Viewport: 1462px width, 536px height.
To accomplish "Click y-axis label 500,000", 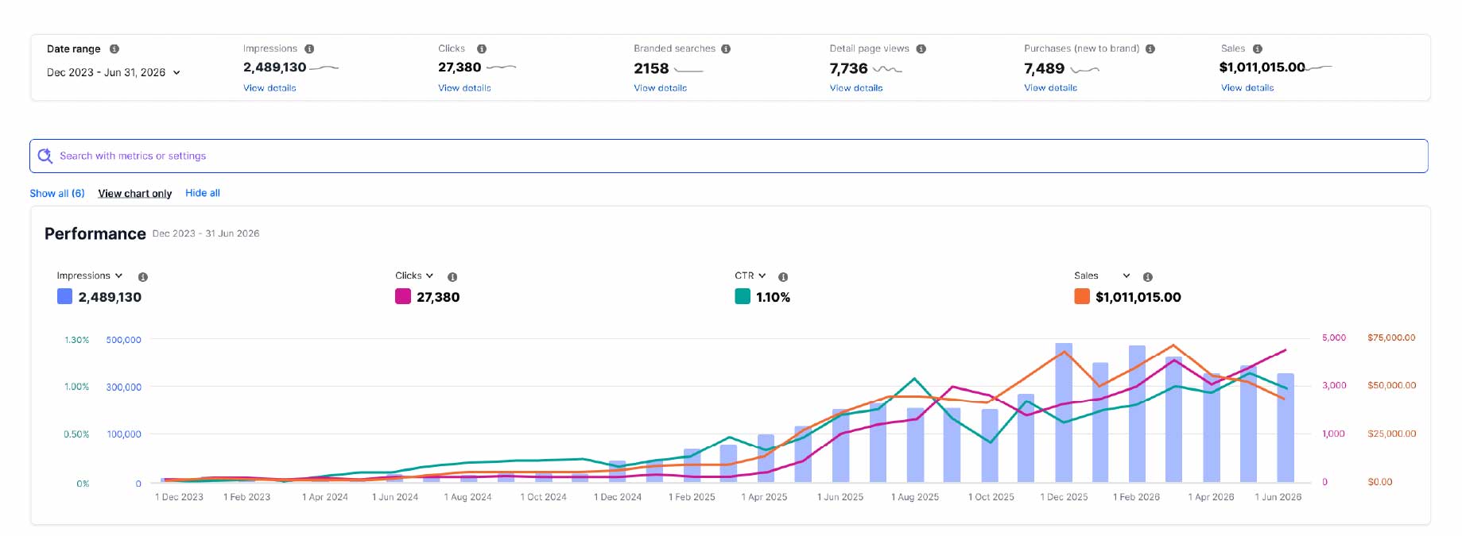I will 124,340.
